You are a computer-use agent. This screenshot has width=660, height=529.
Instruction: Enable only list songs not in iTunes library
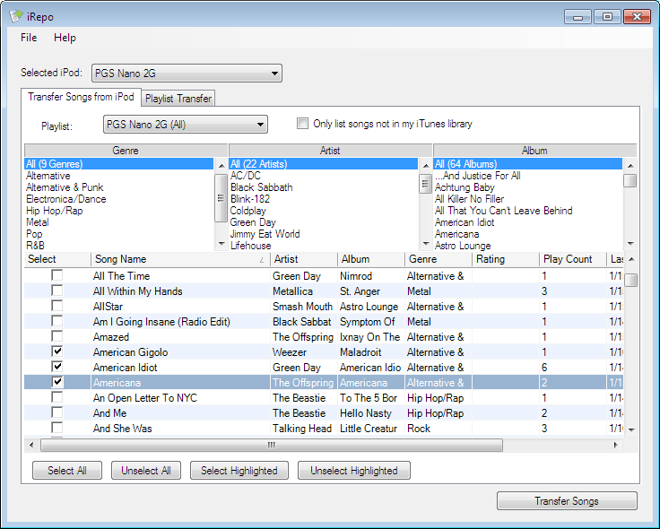point(302,124)
